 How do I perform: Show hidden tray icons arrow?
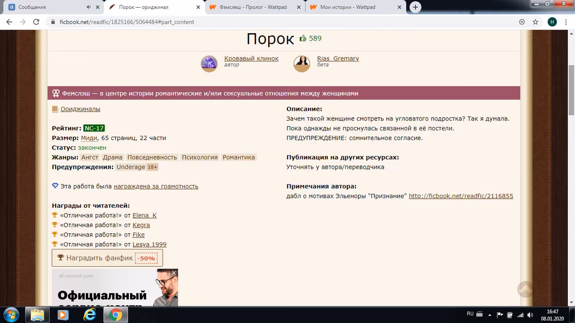pyautogui.click(x=490, y=315)
